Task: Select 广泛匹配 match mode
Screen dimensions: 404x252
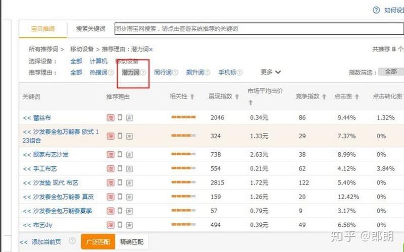Action: [x=98, y=242]
